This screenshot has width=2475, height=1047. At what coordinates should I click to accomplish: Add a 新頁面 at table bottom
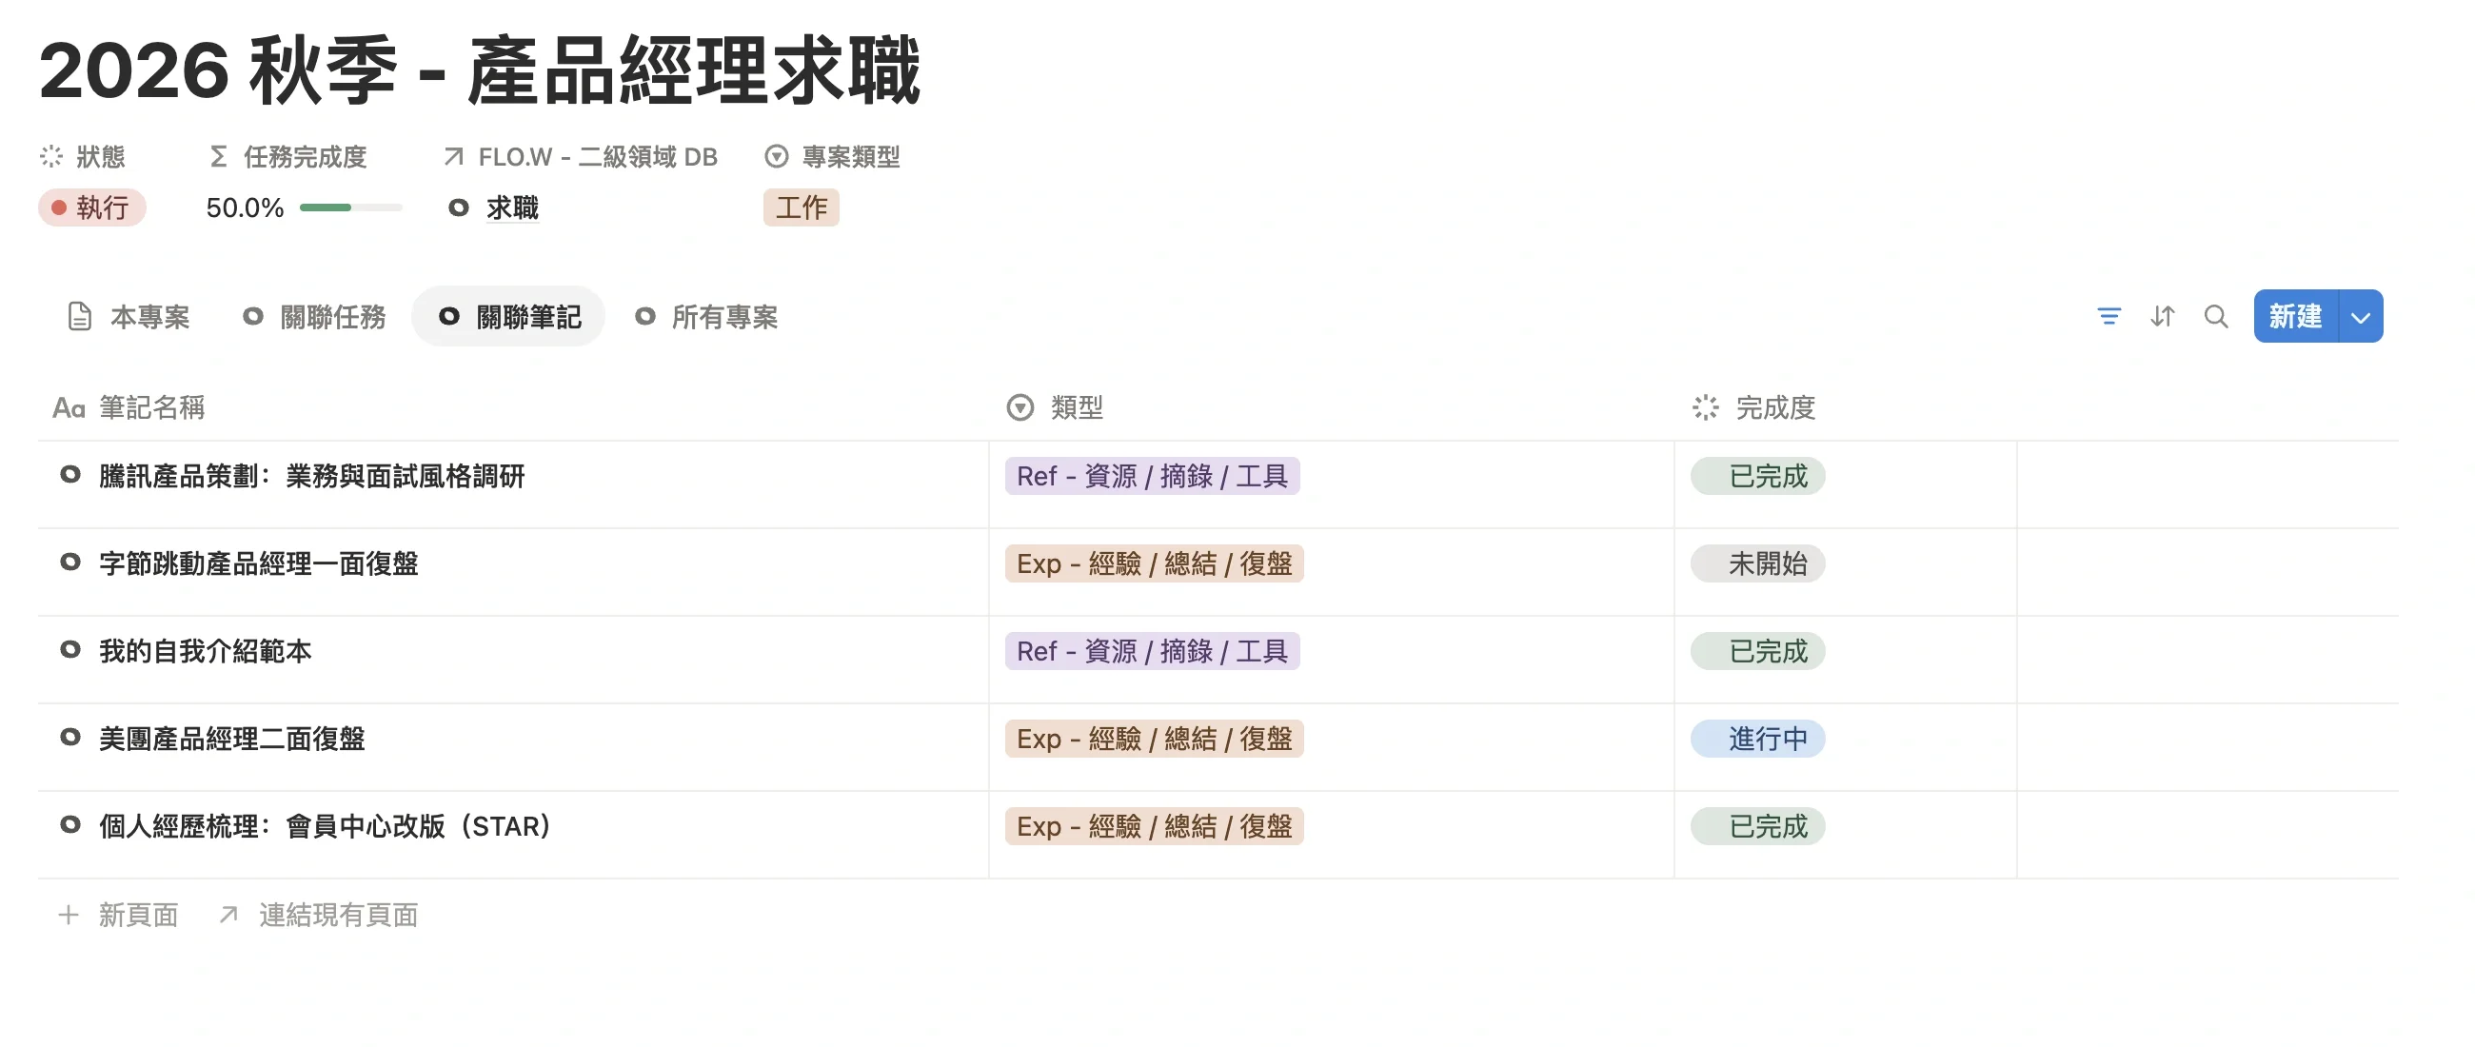[118, 916]
